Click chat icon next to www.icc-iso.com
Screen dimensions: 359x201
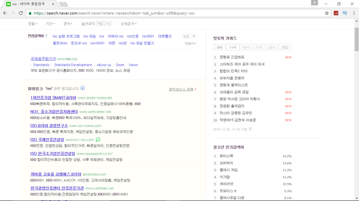coord(98,139)
